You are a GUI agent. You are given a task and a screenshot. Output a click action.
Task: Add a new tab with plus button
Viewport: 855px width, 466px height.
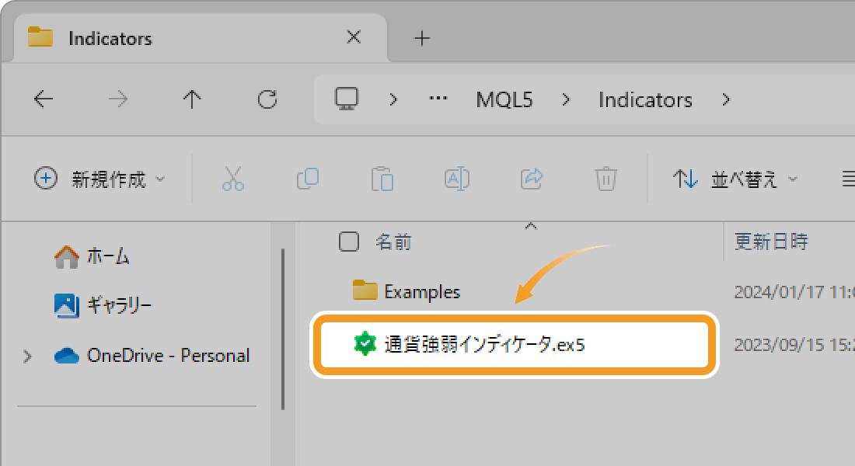coord(422,38)
